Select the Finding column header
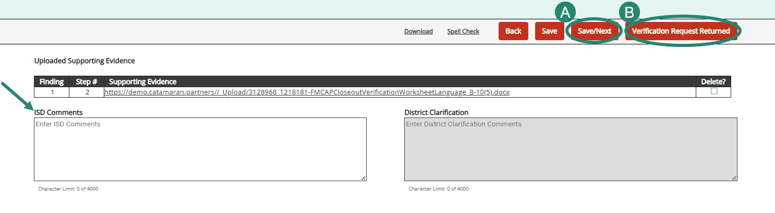Screen dimensions: 775x213 click(52, 81)
